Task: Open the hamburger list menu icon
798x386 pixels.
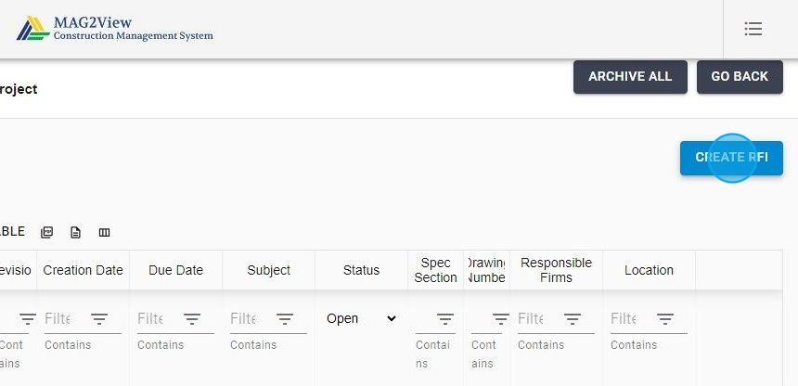Action: pyautogui.click(x=753, y=29)
